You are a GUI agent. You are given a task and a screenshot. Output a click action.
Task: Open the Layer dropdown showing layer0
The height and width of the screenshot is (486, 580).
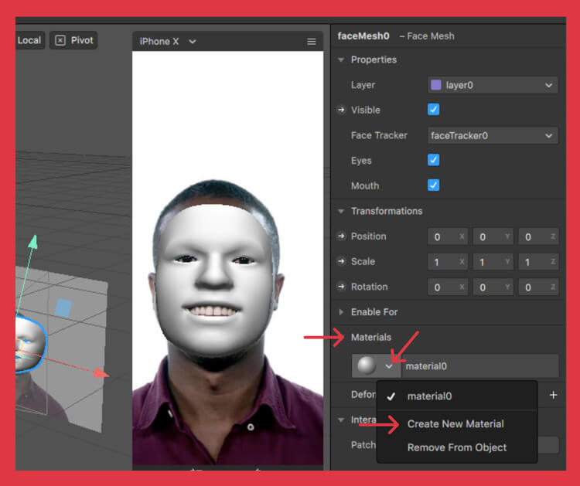click(x=493, y=85)
